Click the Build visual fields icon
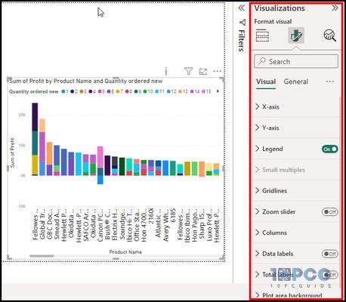346x302 pixels. 262,35
